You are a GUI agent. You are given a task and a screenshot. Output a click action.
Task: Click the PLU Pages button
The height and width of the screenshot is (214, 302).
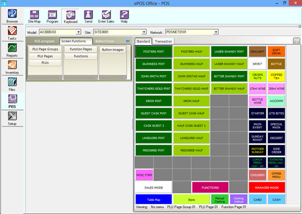(45, 56)
